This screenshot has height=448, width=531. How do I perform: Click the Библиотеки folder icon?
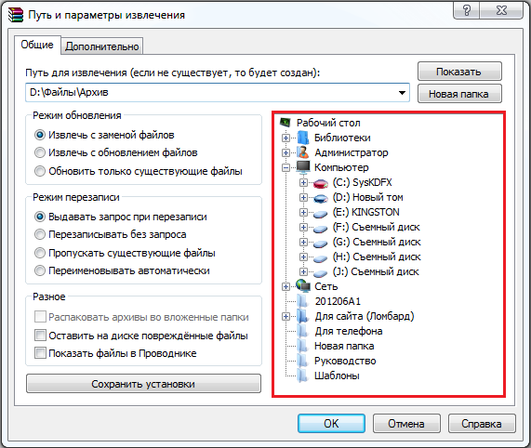tap(303, 138)
